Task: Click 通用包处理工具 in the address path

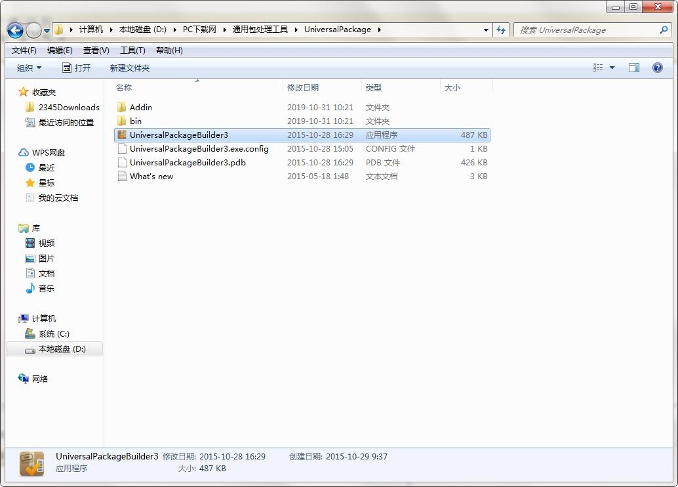Action: click(x=260, y=30)
